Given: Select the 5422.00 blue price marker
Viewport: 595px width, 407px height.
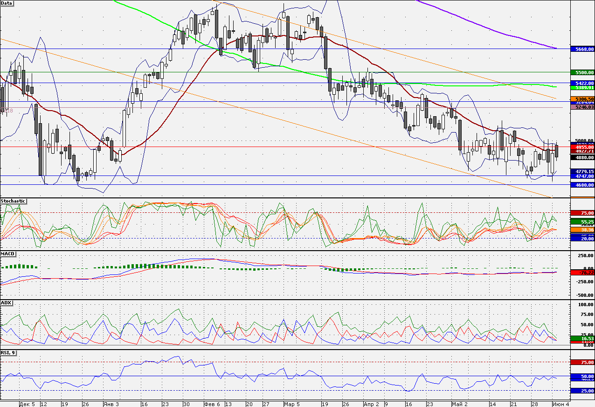Looking at the screenshot, I should (x=582, y=83).
